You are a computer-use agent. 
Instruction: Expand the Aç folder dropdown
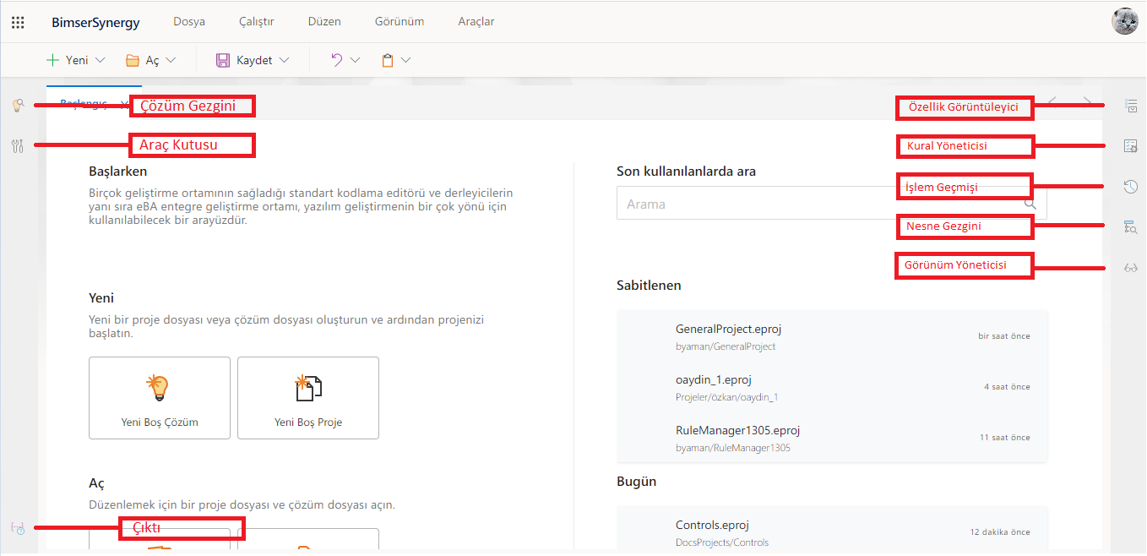coord(171,60)
